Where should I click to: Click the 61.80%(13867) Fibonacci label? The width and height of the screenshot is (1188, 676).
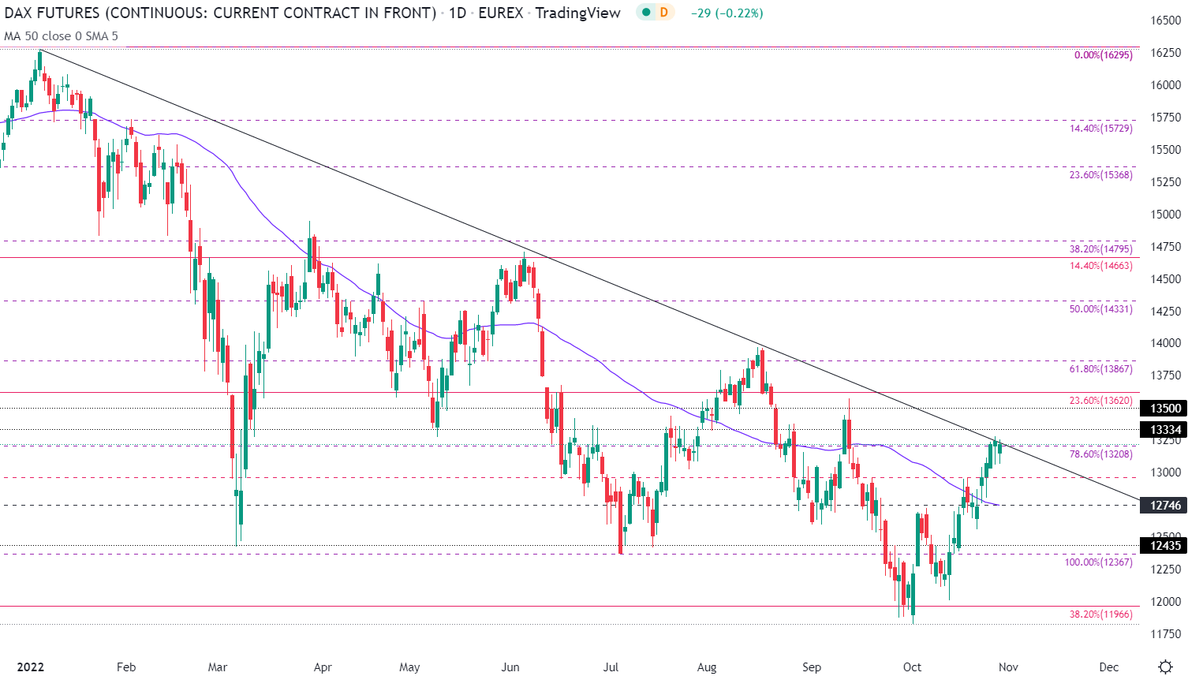click(1101, 368)
